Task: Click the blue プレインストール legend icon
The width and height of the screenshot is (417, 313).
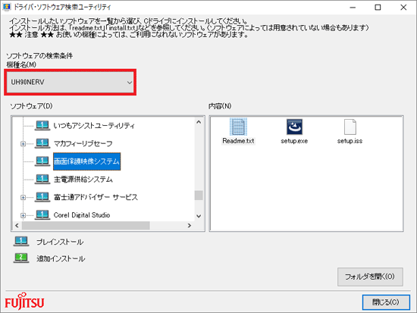Action: 21,242
